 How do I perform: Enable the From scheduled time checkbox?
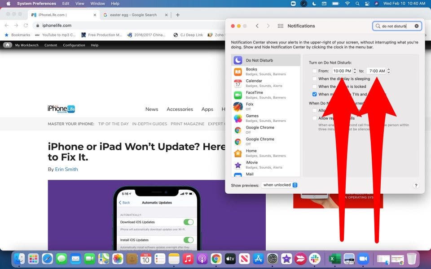pos(314,71)
